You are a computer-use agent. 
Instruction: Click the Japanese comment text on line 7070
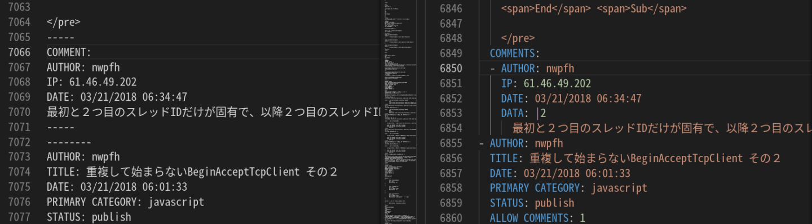point(214,112)
